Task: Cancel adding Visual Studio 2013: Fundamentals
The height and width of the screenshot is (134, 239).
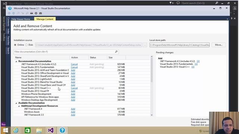Action: tap(74, 67)
